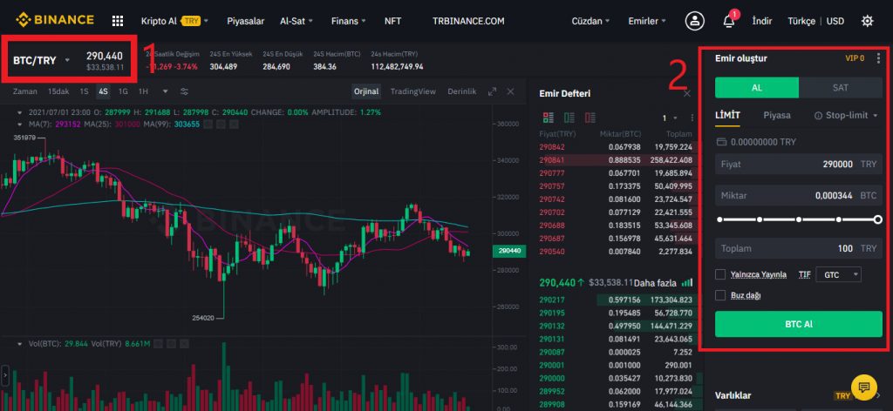Open the GTC time-in-force dropdown
893x411 pixels.
pos(838,274)
